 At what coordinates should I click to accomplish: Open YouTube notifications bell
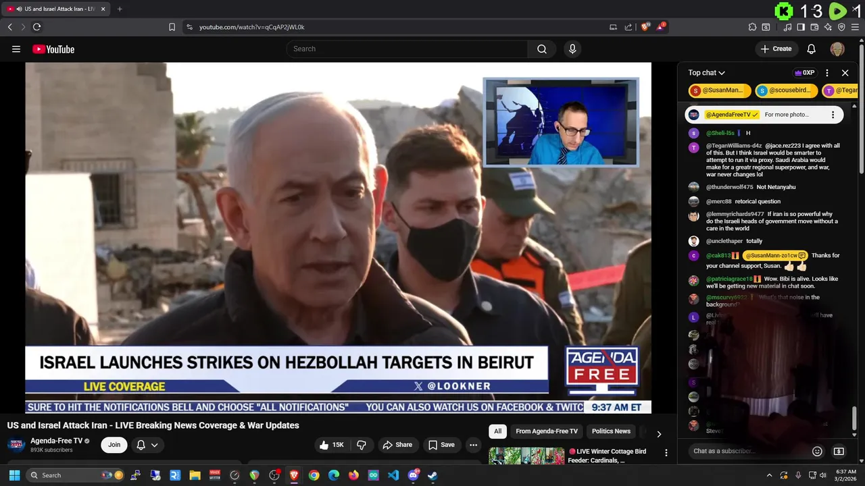click(x=812, y=49)
